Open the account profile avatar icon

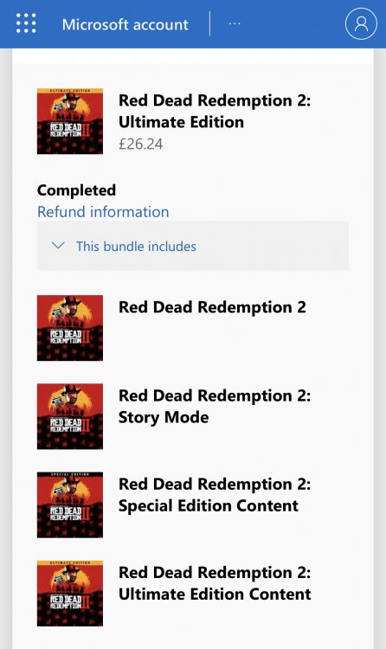click(361, 24)
